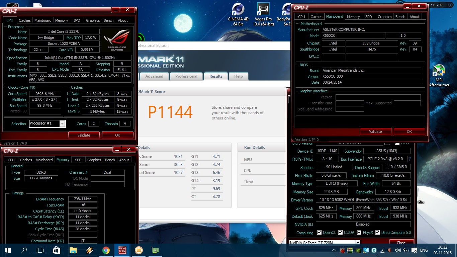The height and width of the screenshot is (257, 457).
Task: Click the BIOS Date field 03/24/2014
Action: coord(371,82)
